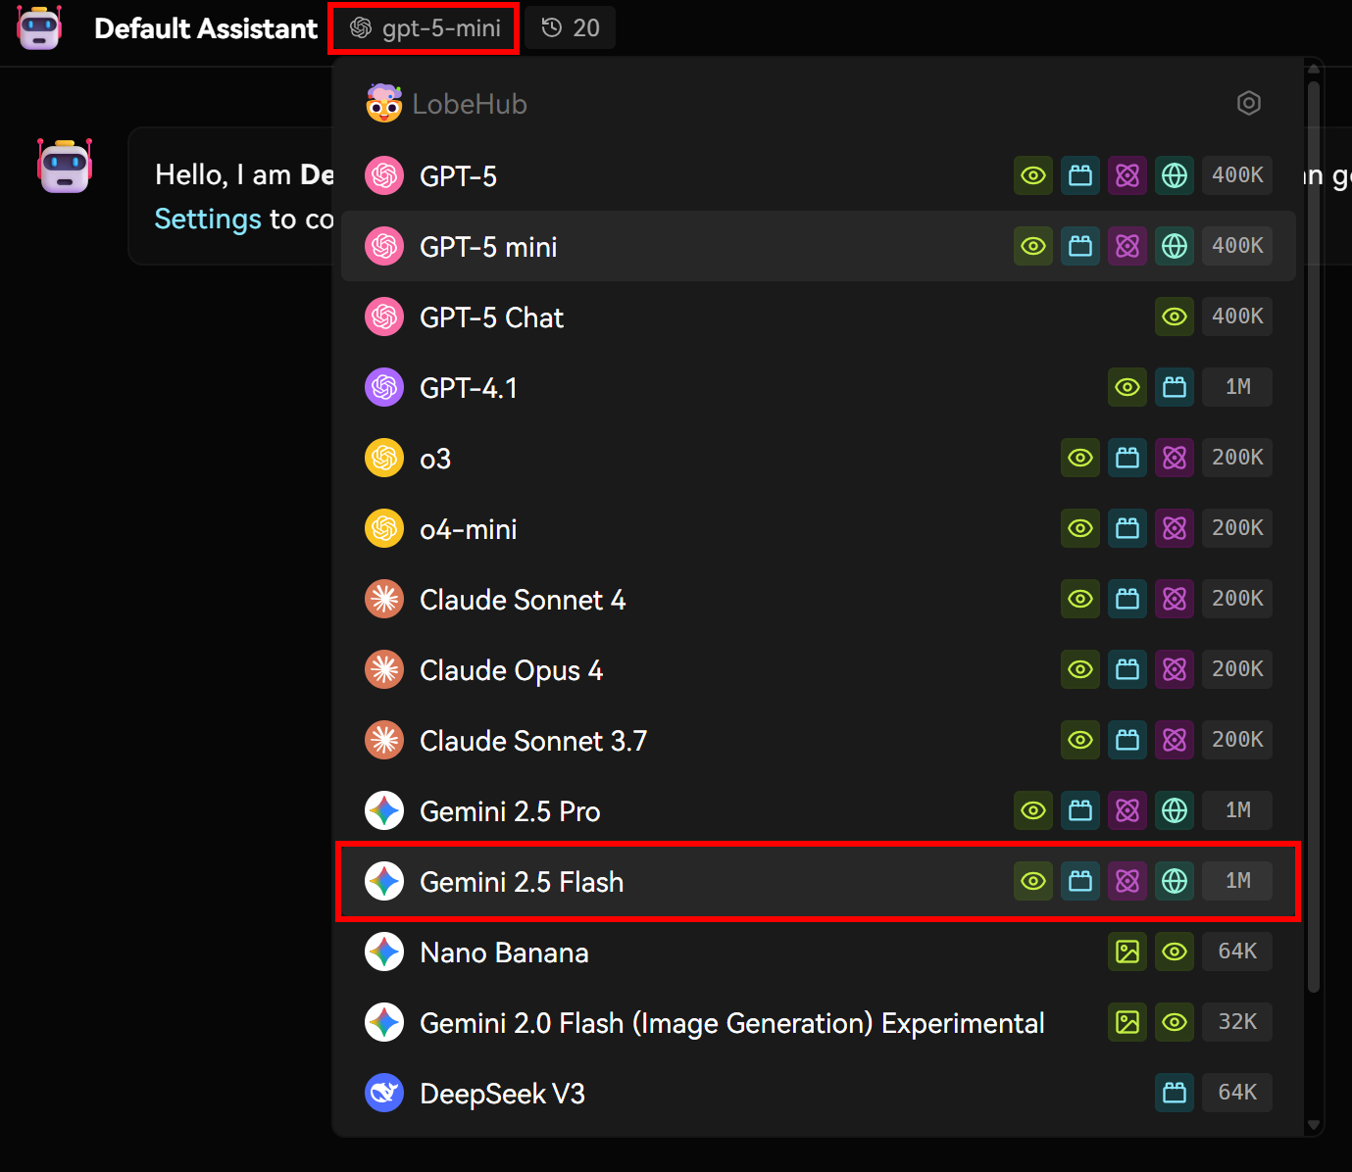Click the 400K context badge next to GPT-5
This screenshot has width=1352, height=1172.
point(1237,175)
